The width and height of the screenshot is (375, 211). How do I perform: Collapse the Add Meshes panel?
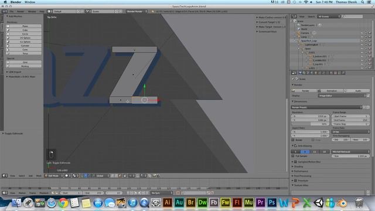pyautogui.click(x=14, y=16)
